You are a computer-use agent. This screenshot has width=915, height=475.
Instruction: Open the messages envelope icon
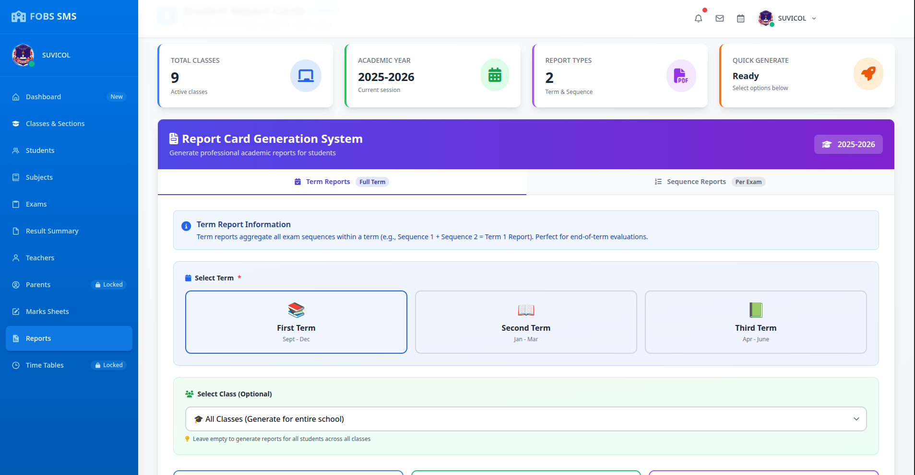719,18
